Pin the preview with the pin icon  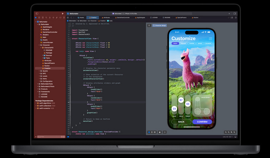point(149,25)
